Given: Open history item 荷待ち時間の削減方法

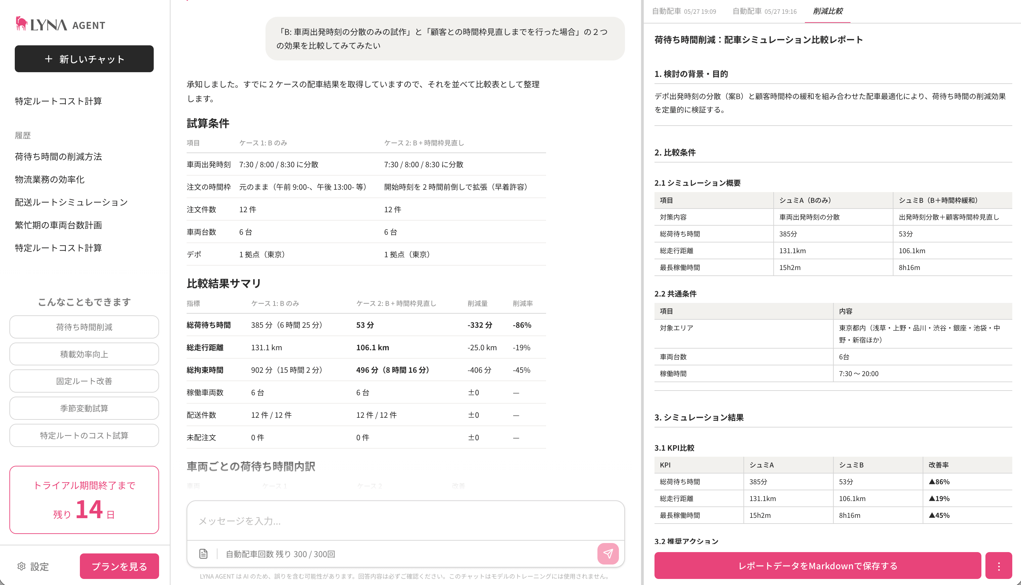Looking at the screenshot, I should (x=58, y=156).
